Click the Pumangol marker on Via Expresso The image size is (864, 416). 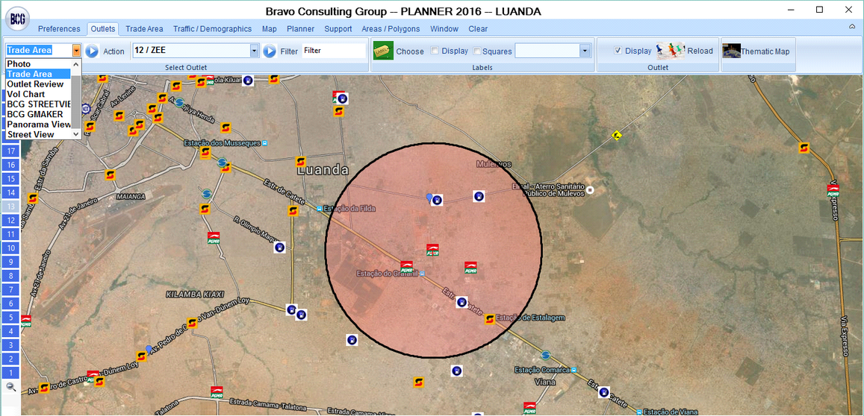833,190
